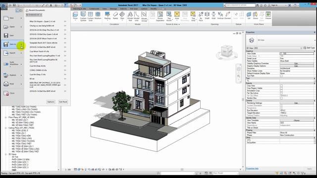
Task: Open the By Ordered List dropdown
Action: 34,15
